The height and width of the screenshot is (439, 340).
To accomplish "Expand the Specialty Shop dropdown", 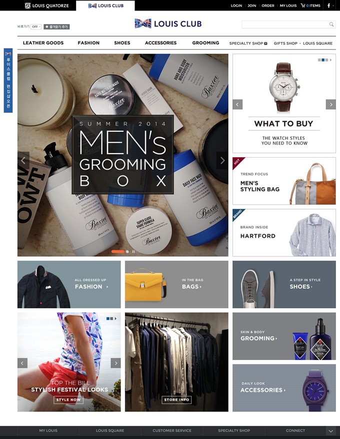I will (265, 44).
